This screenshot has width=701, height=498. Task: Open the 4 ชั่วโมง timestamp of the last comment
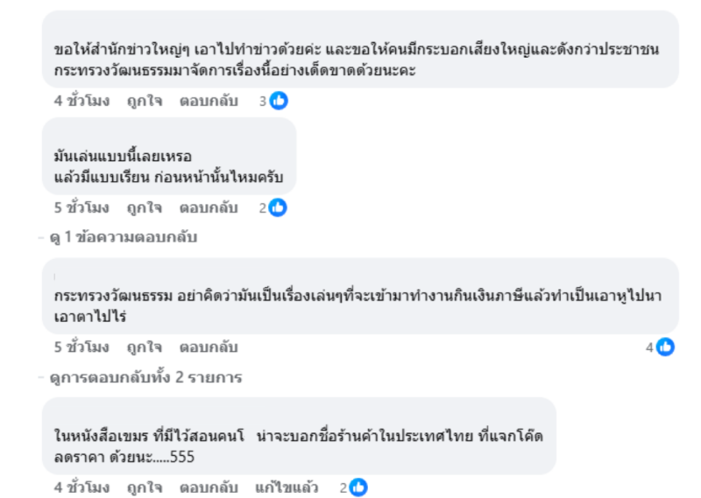click(81, 487)
